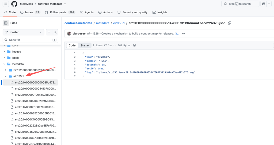Select the images folder
This screenshot has width=274, height=145.
point(16,52)
